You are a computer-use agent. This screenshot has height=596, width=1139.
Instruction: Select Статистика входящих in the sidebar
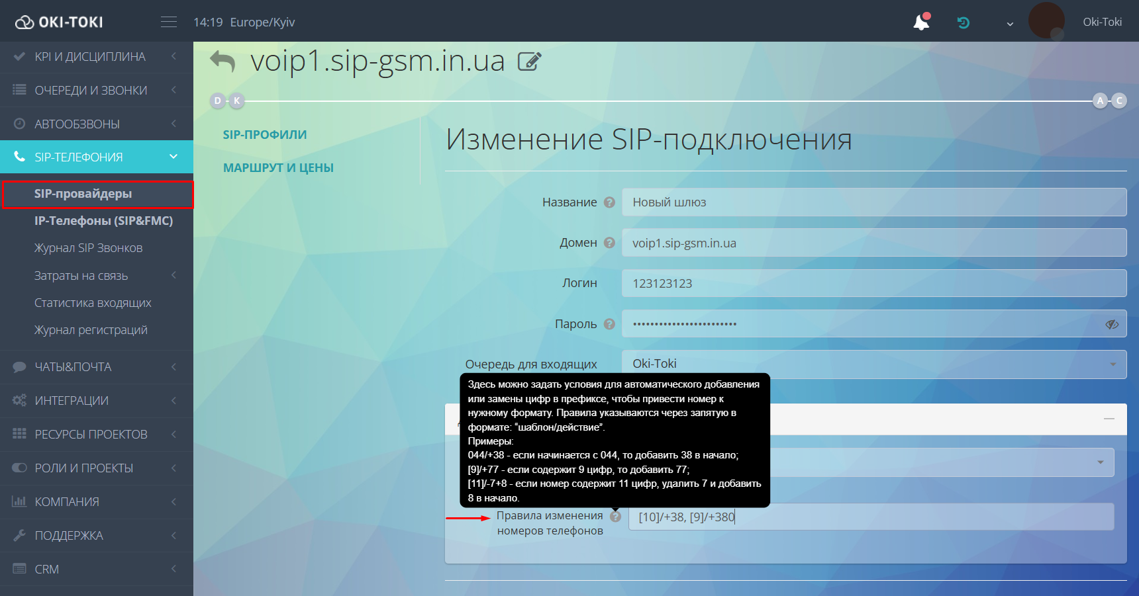tap(92, 302)
